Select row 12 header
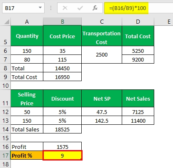173x168 pixels. click(x=5, y=112)
